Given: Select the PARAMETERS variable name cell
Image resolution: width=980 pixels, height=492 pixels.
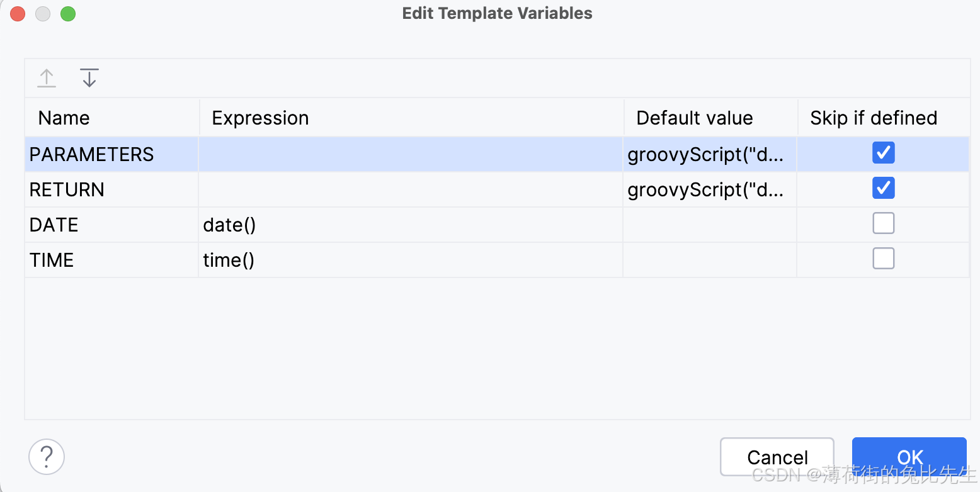Looking at the screenshot, I should click(92, 155).
